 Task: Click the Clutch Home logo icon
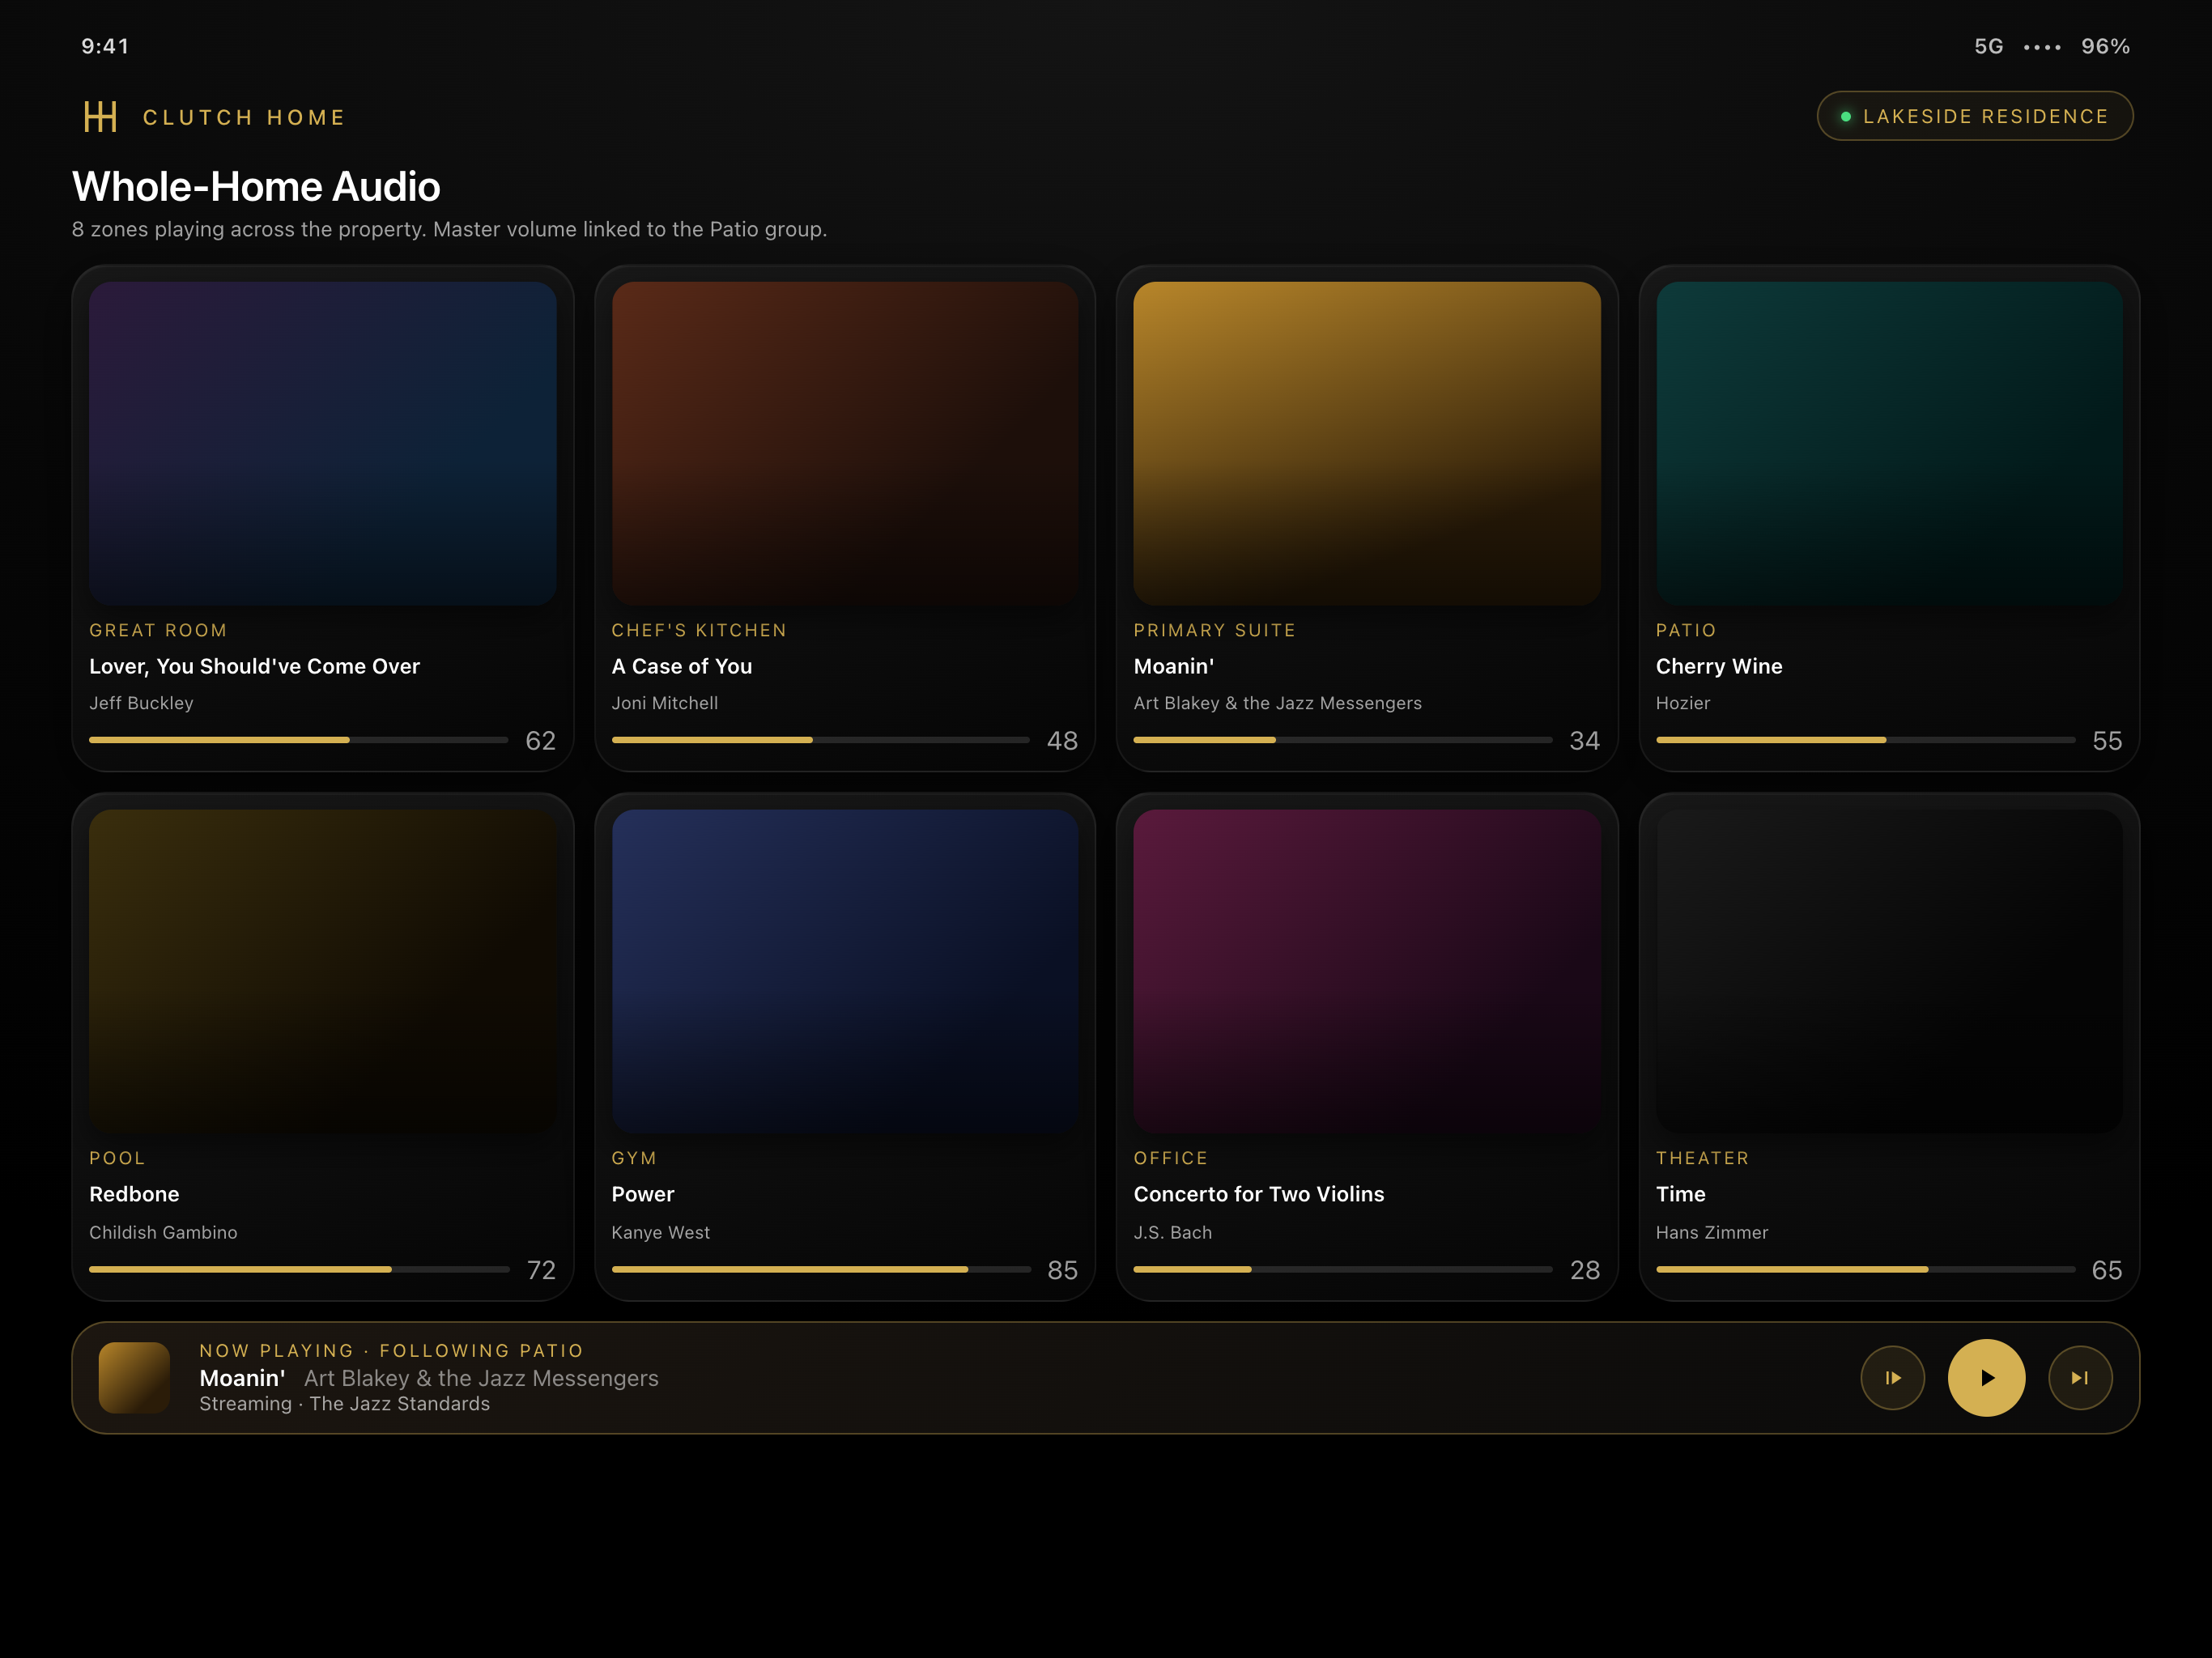[100, 117]
